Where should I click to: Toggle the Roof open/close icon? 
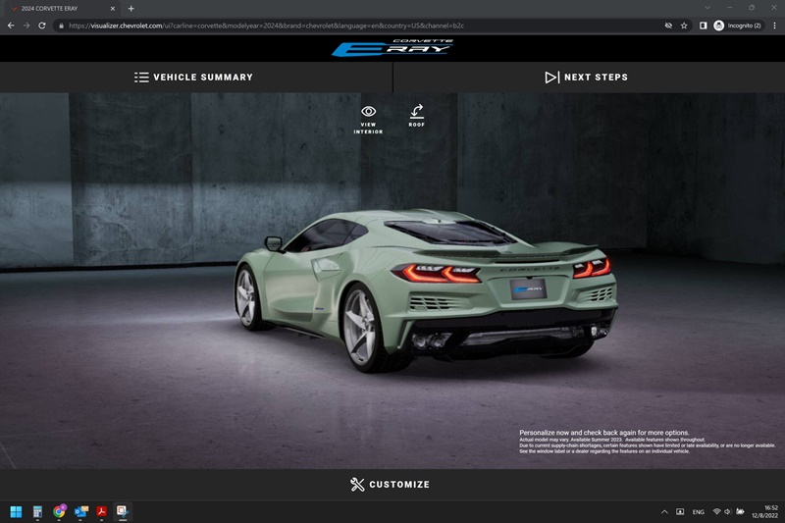(x=417, y=112)
